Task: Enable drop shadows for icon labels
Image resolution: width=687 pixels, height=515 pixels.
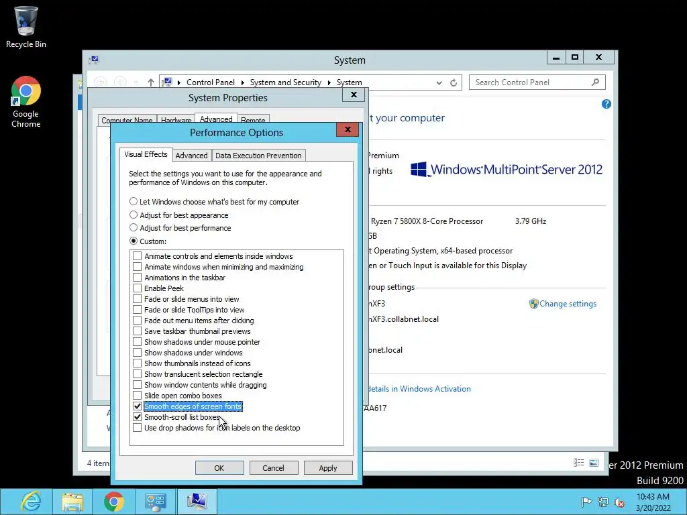Action: pos(137,427)
